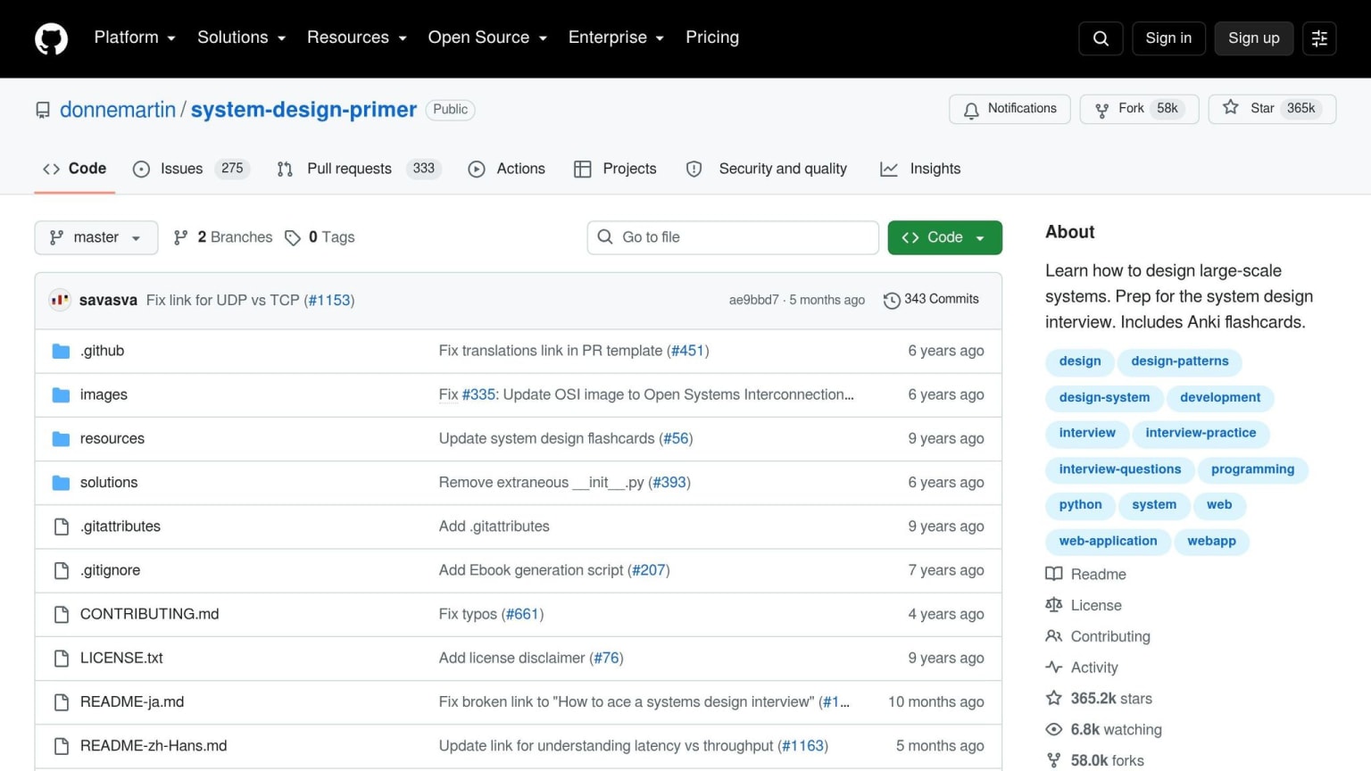
Task: Click the repository book icon beside donnemartin
Action: 43,110
